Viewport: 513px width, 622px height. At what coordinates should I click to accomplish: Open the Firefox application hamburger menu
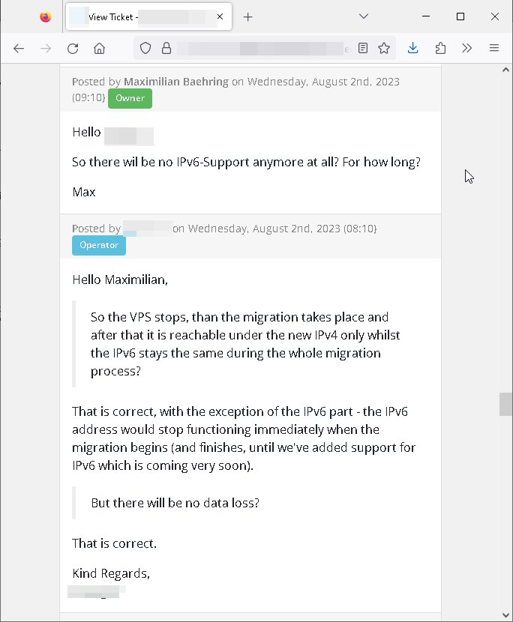[x=493, y=49]
